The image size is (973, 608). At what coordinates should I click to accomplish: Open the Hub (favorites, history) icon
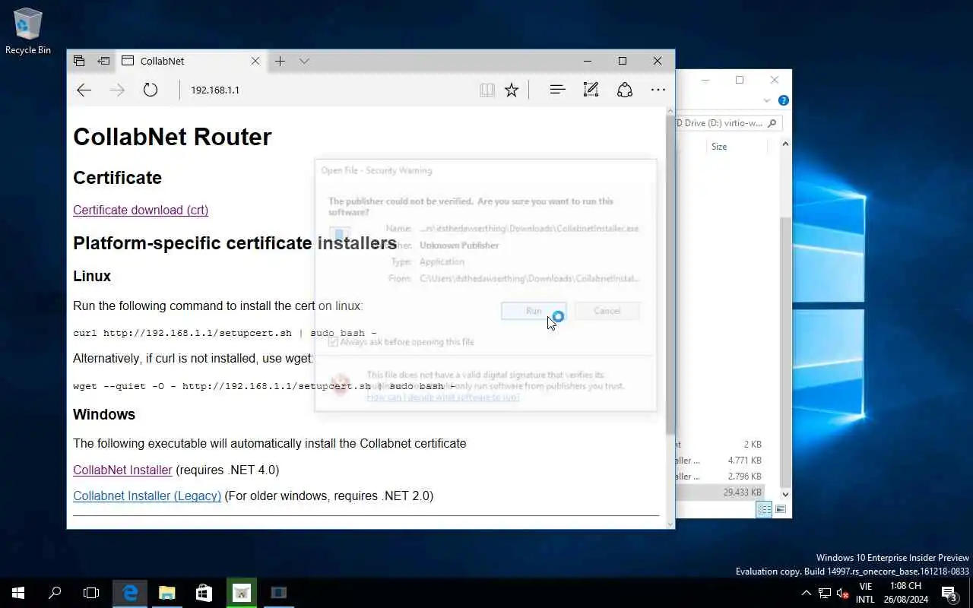[x=557, y=90]
